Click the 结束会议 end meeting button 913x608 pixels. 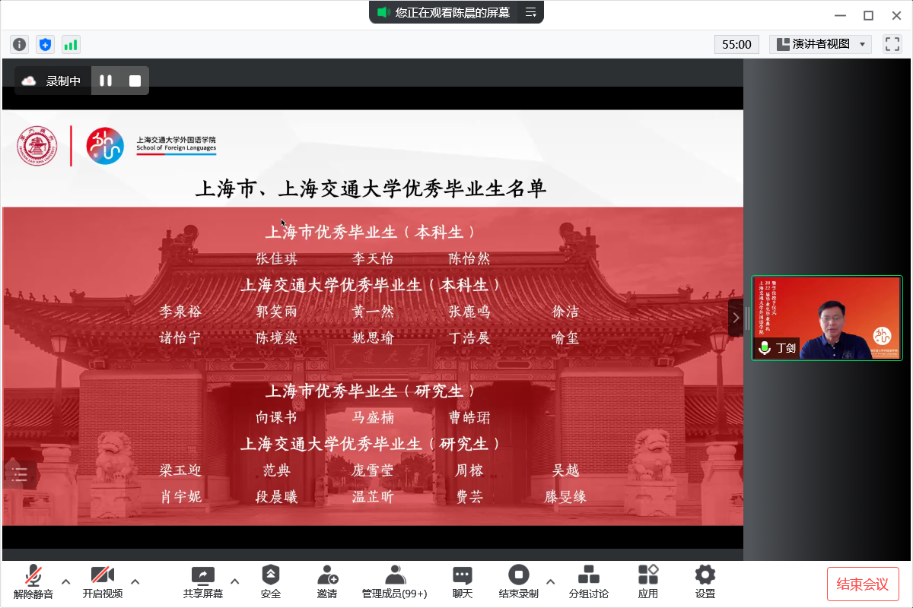tap(863, 584)
